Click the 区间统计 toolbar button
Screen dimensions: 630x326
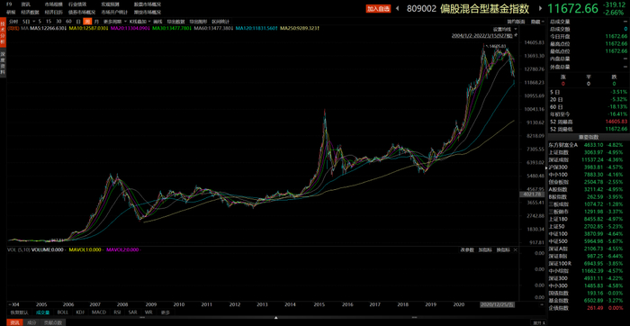[x=221, y=21]
